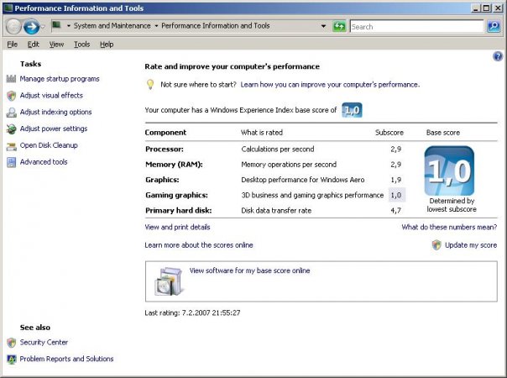Click the Primary hard disk subscore 4,7
Image resolution: width=507 pixels, height=378 pixels.
[395, 211]
